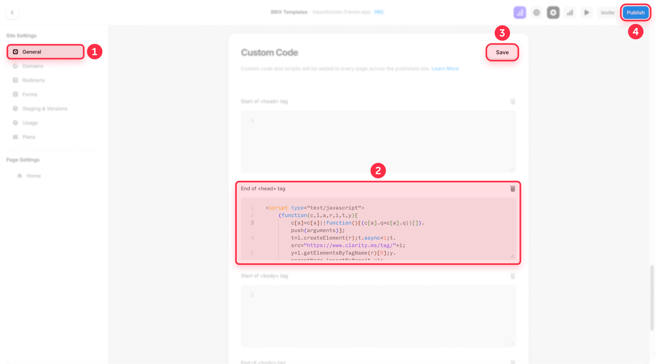Go to Home under Page Settings
Viewport: 655px width, 364px height.
[33, 176]
